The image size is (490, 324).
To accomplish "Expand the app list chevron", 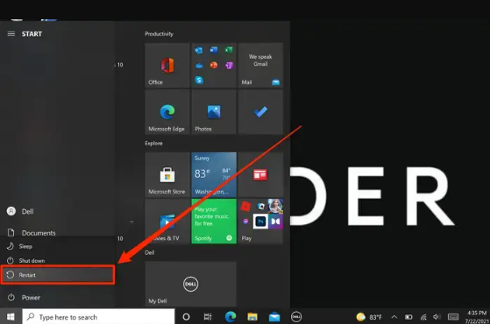I will click(131, 222).
